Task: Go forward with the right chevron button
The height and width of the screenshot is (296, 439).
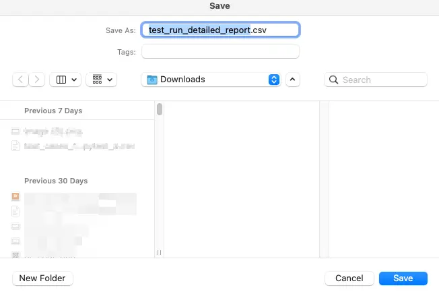Action: [x=38, y=80]
